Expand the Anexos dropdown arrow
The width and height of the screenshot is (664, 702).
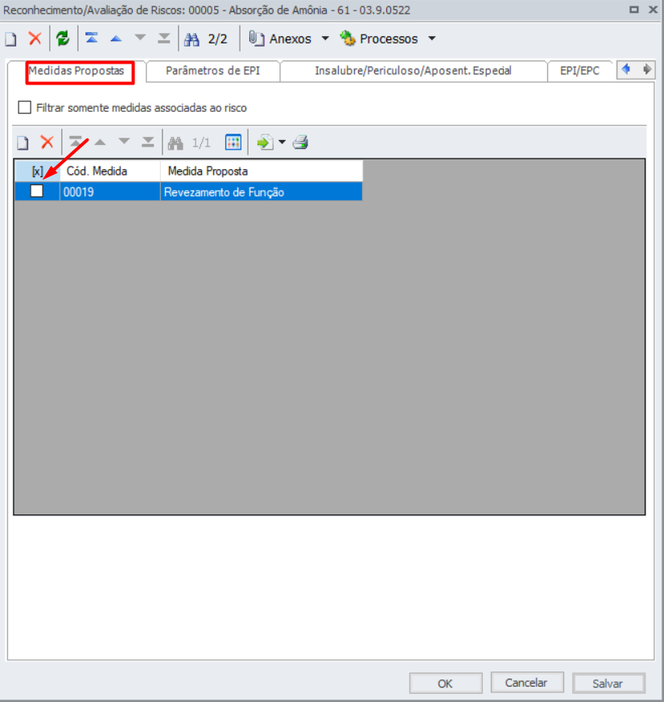(x=325, y=39)
